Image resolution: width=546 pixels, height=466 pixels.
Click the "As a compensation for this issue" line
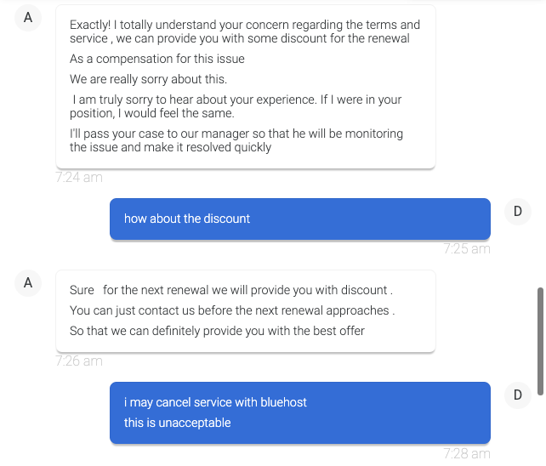(x=156, y=59)
